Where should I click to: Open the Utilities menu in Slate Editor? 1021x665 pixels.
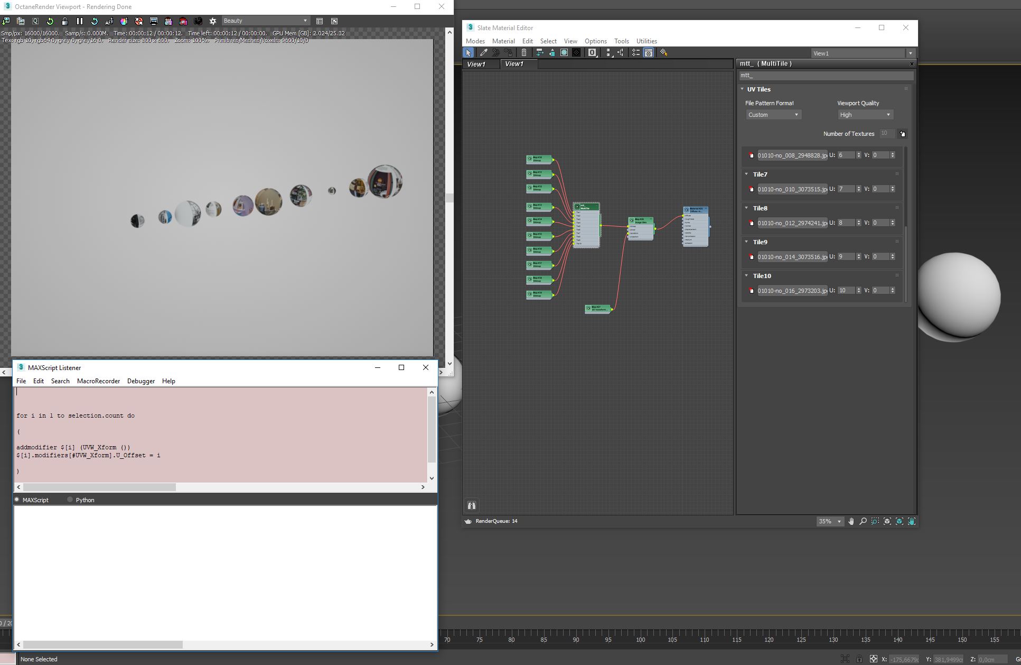[647, 41]
